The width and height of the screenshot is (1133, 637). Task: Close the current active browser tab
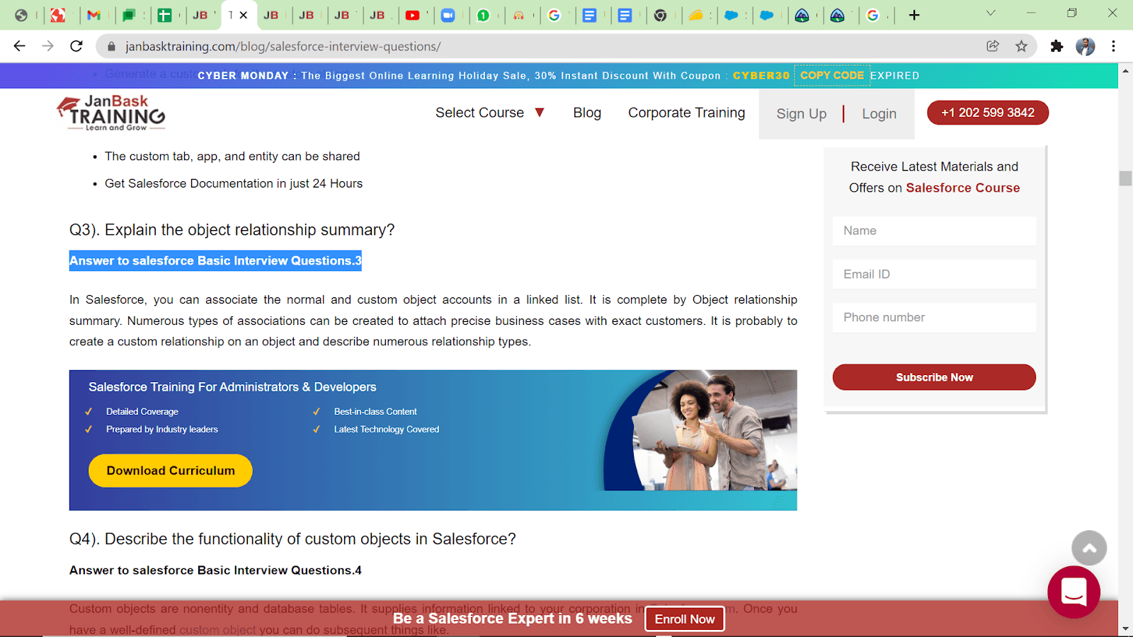click(244, 15)
